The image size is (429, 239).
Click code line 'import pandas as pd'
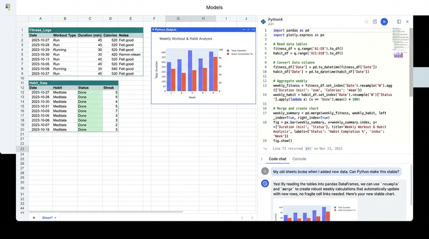pyautogui.click(x=291, y=31)
